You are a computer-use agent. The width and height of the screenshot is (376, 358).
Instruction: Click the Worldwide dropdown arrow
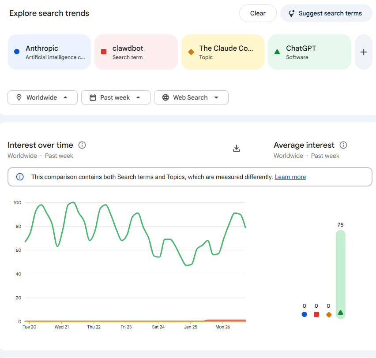point(65,97)
